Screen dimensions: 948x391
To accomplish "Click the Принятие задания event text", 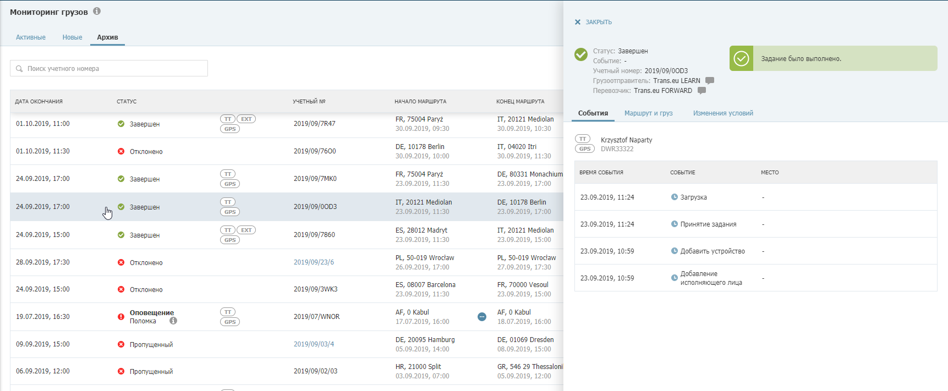I will [x=708, y=224].
